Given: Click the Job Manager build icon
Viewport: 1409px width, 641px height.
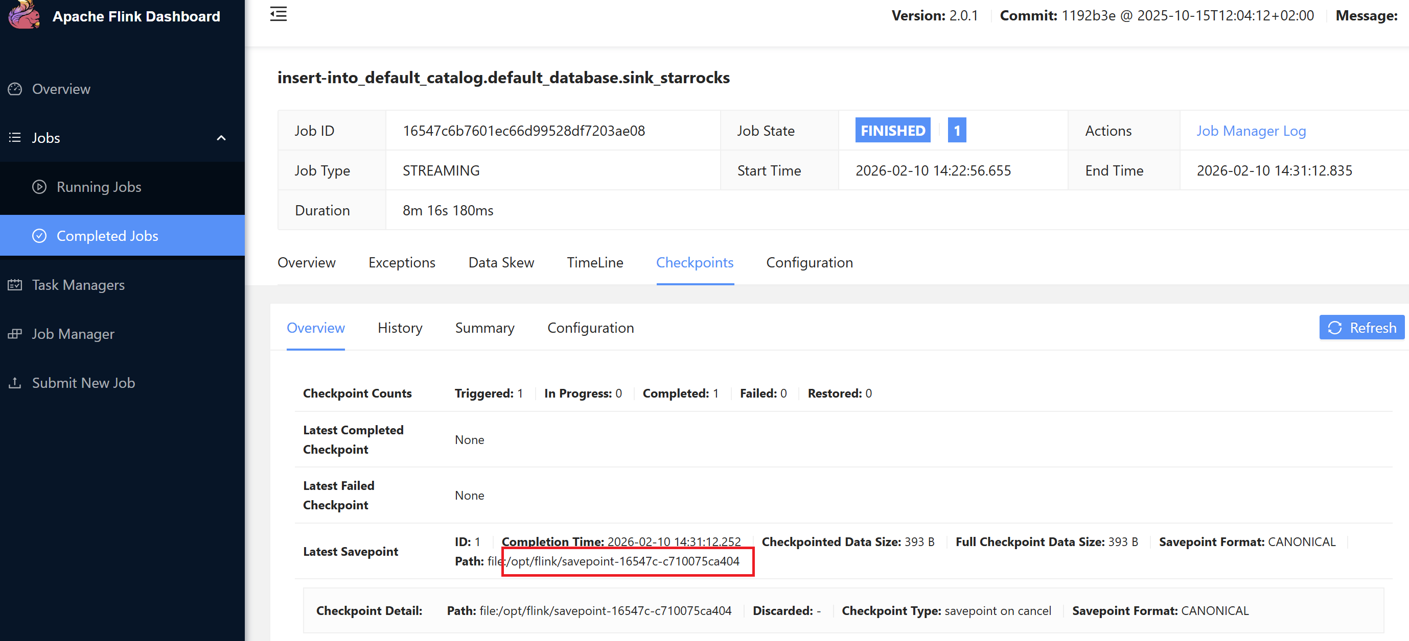Looking at the screenshot, I should click(x=15, y=334).
